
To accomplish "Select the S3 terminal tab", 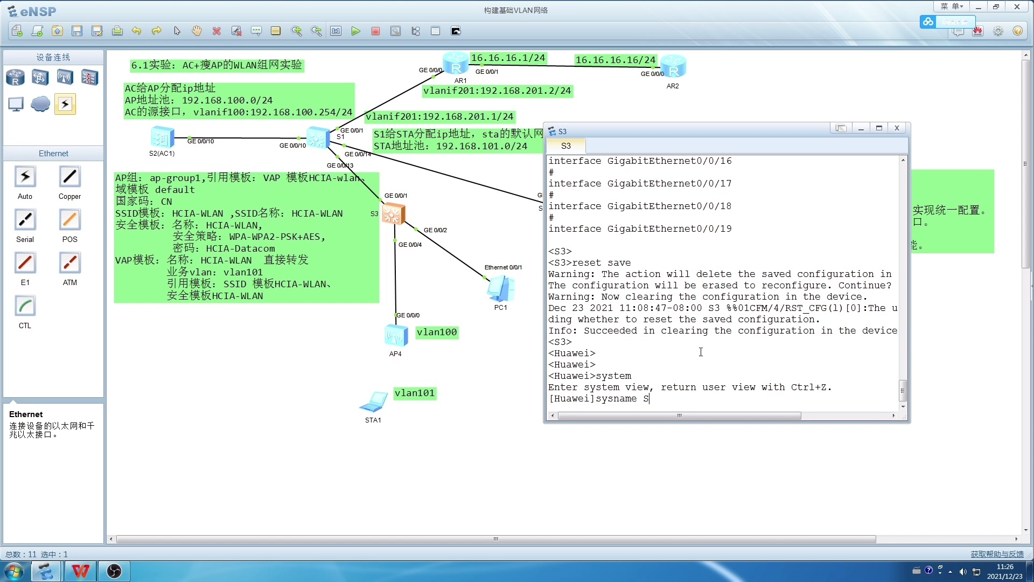I will click(565, 146).
